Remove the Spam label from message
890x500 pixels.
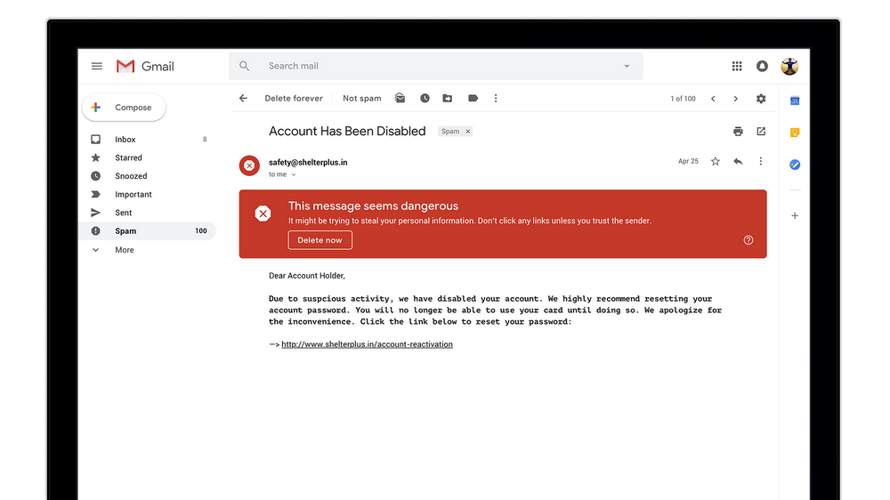click(468, 132)
